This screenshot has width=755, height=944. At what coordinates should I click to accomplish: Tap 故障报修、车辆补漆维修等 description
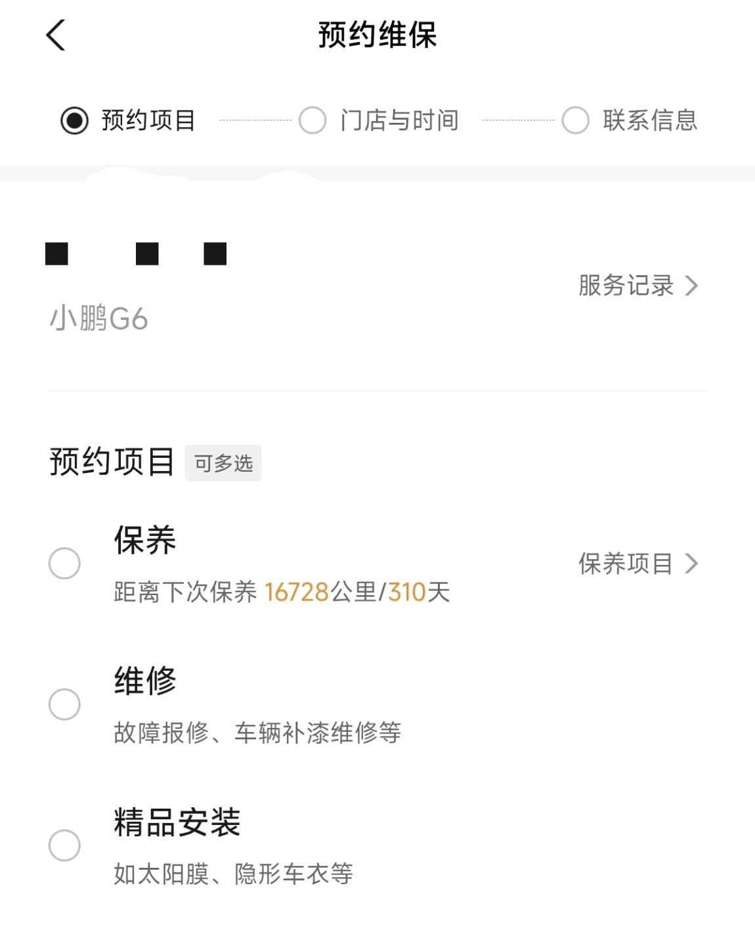257,732
